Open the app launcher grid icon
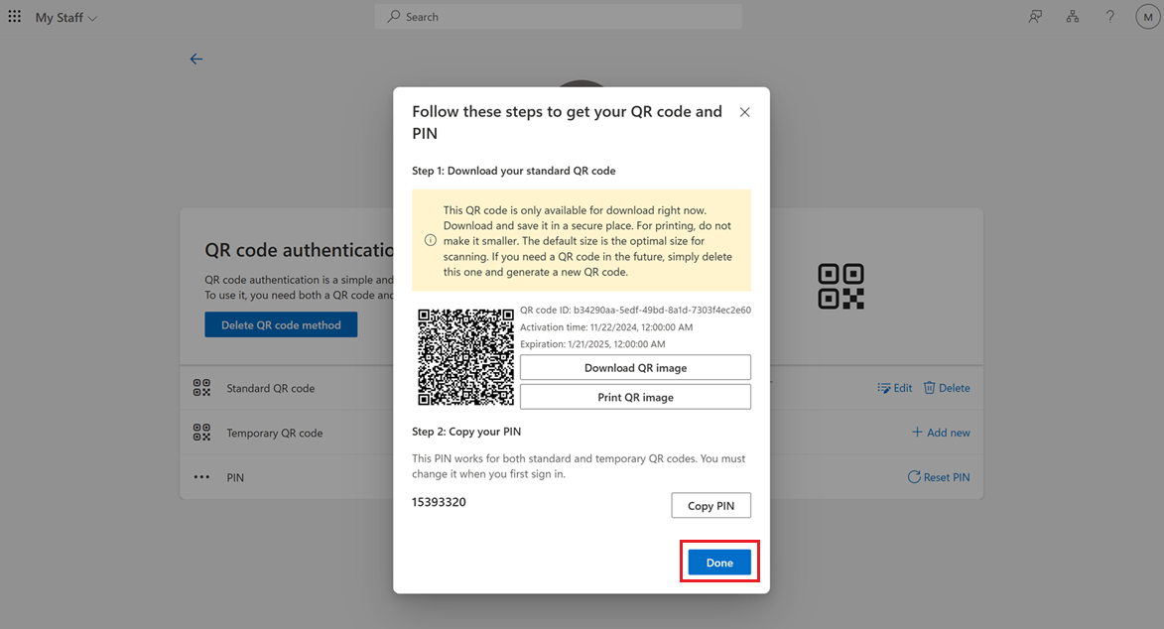Image resolution: width=1164 pixels, height=629 pixels. (14, 16)
